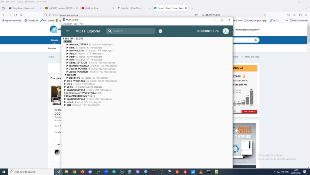Image resolution: width=310 pixels, height=175 pixels.
Task: Expand the viziatv_E15DCB topic
Action: 67,62
